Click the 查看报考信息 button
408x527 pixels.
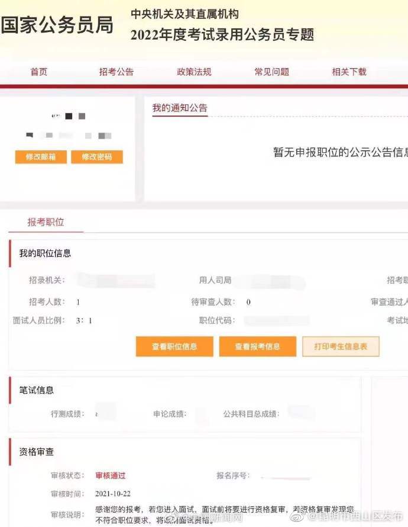tap(258, 346)
